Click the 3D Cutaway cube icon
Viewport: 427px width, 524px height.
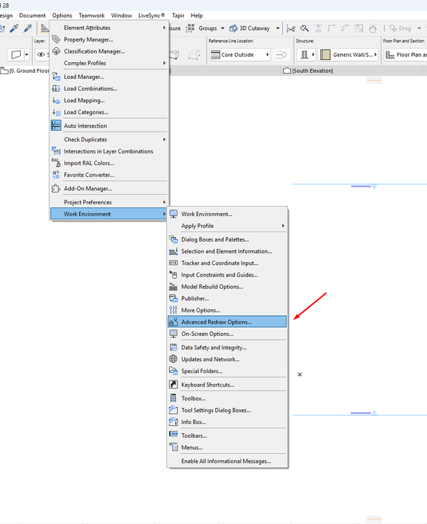pyautogui.click(x=234, y=29)
